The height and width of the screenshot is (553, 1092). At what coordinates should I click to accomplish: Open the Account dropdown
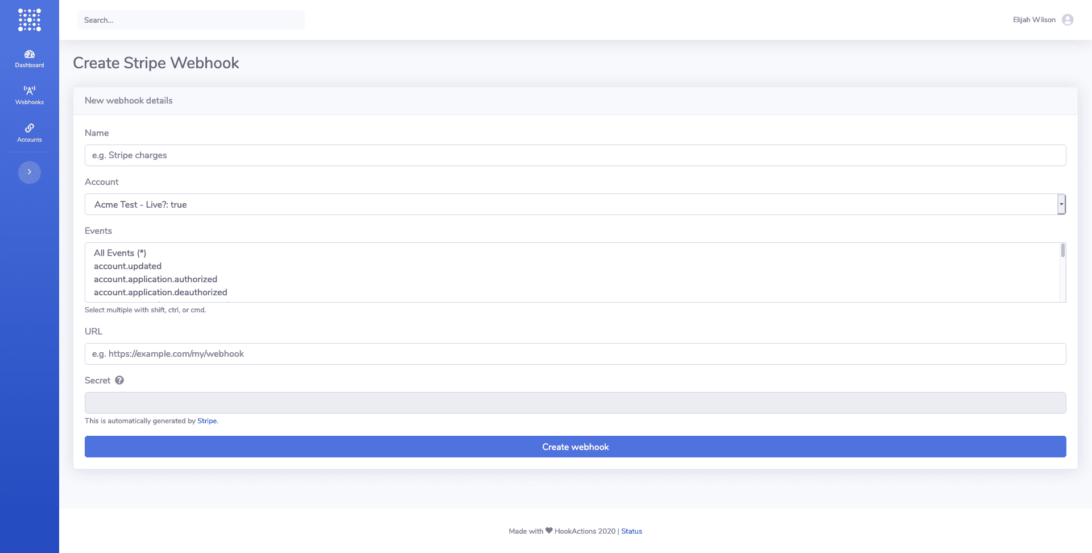(x=575, y=204)
